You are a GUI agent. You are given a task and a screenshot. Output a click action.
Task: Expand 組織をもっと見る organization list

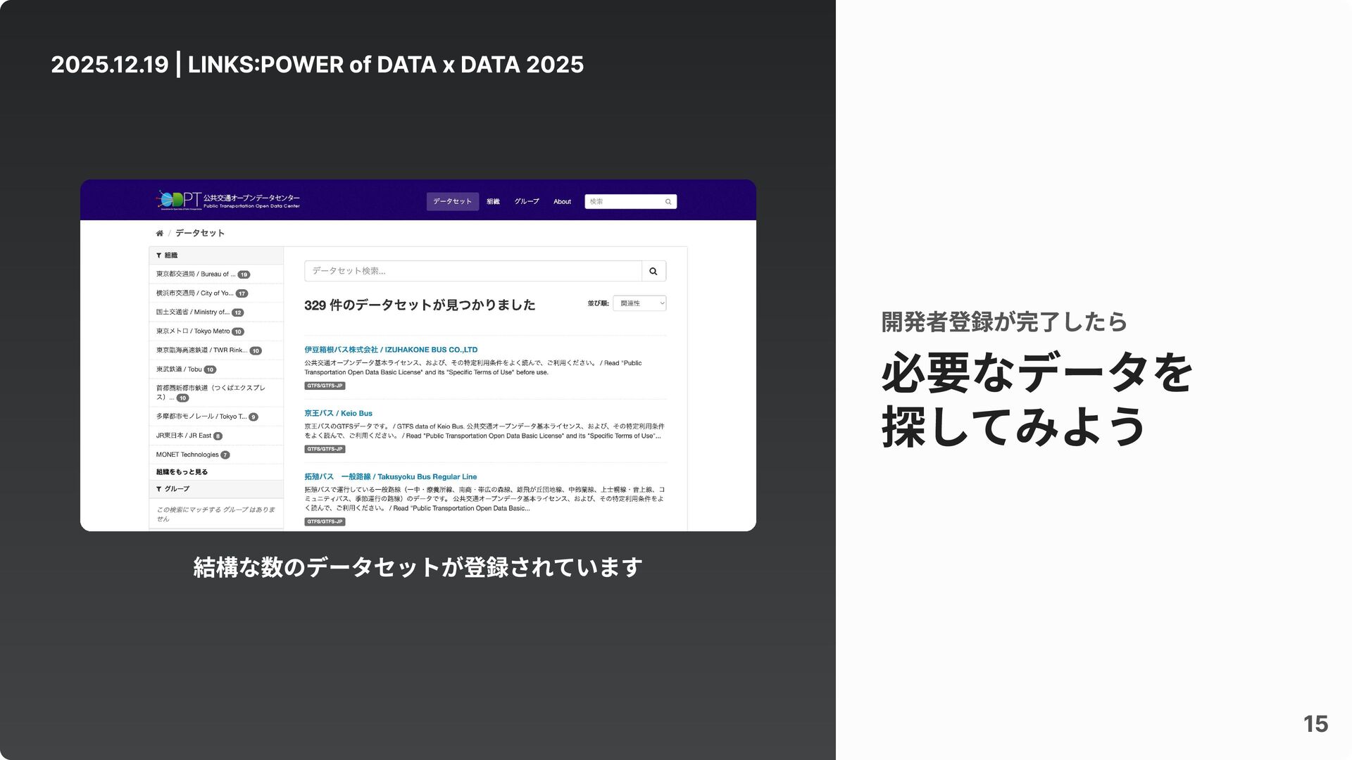182,472
